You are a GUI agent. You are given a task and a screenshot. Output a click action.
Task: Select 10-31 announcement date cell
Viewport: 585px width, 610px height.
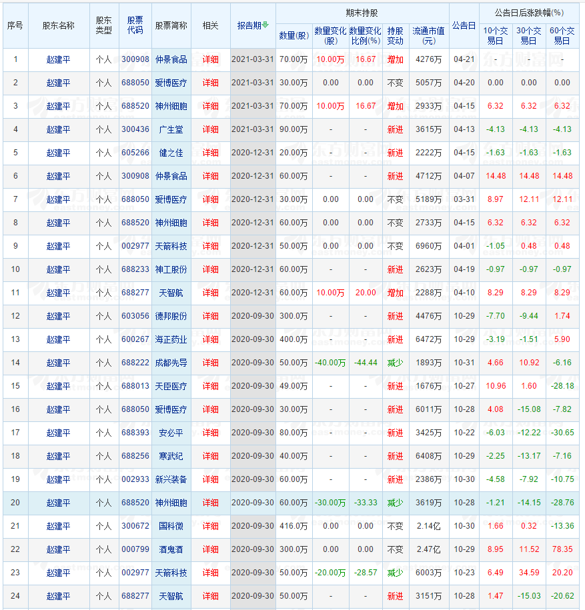pyautogui.click(x=464, y=363)
